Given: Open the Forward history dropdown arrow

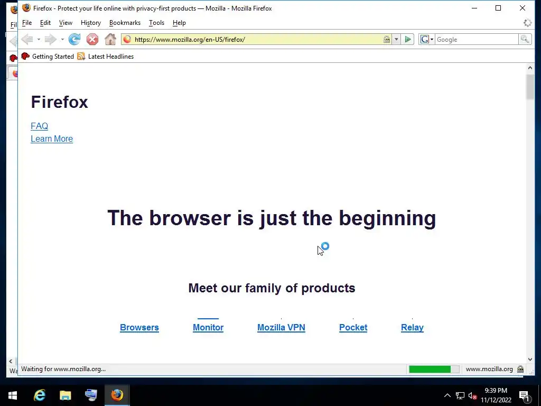Looking at the screenshot, I should tap(62, 39).
